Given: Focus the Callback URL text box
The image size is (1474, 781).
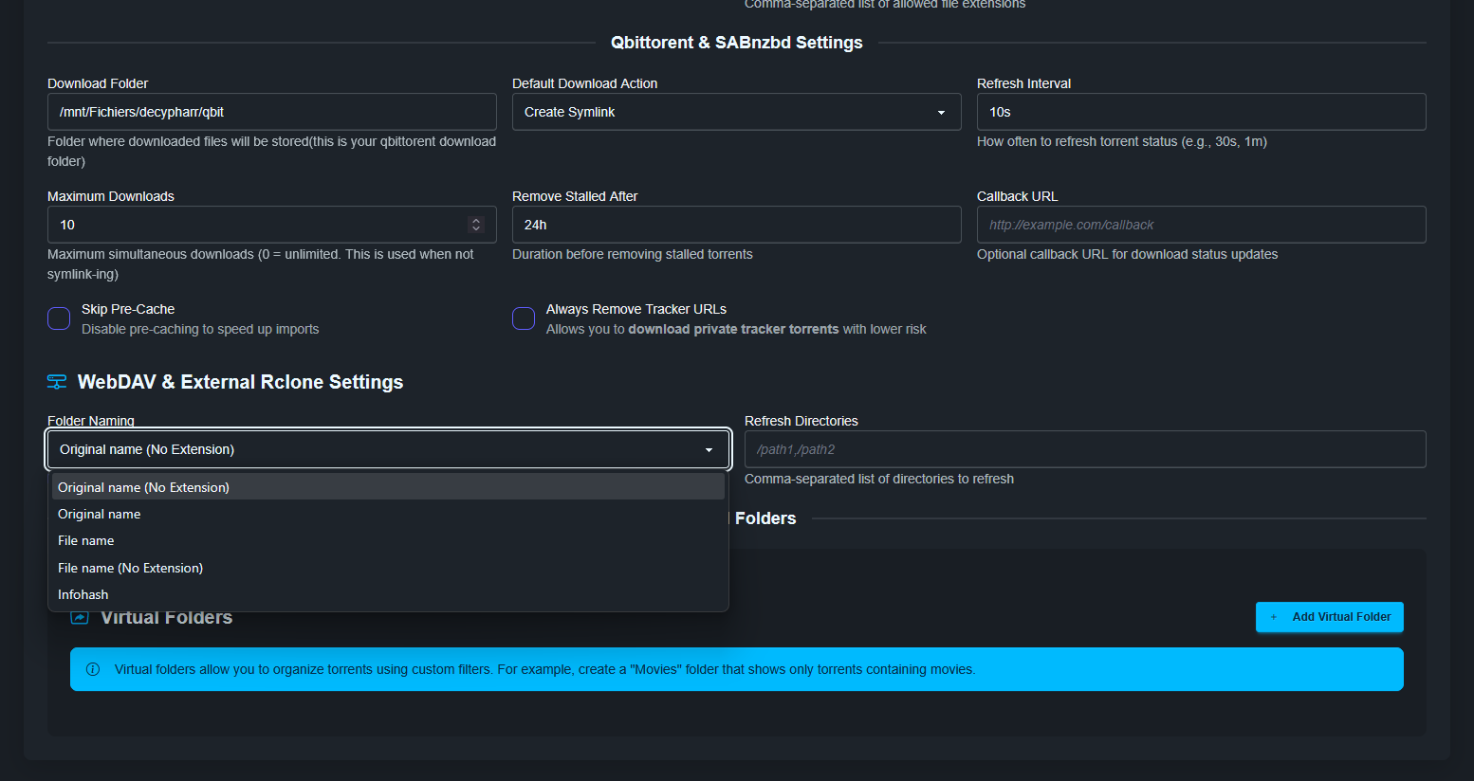Looking at the screenshot, I should [x=1201, y=225].
